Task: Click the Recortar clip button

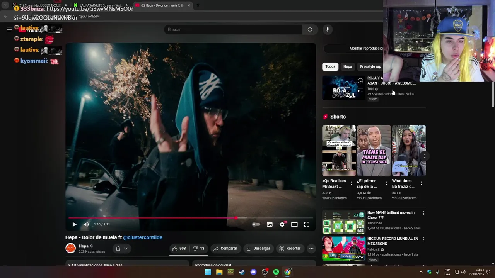Action: pos(290,249)
